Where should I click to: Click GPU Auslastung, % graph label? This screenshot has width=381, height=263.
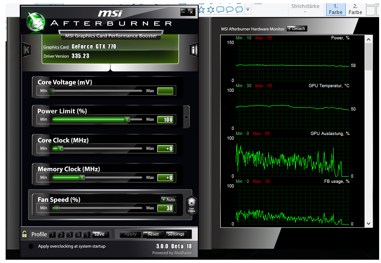[x=330, y=133]
